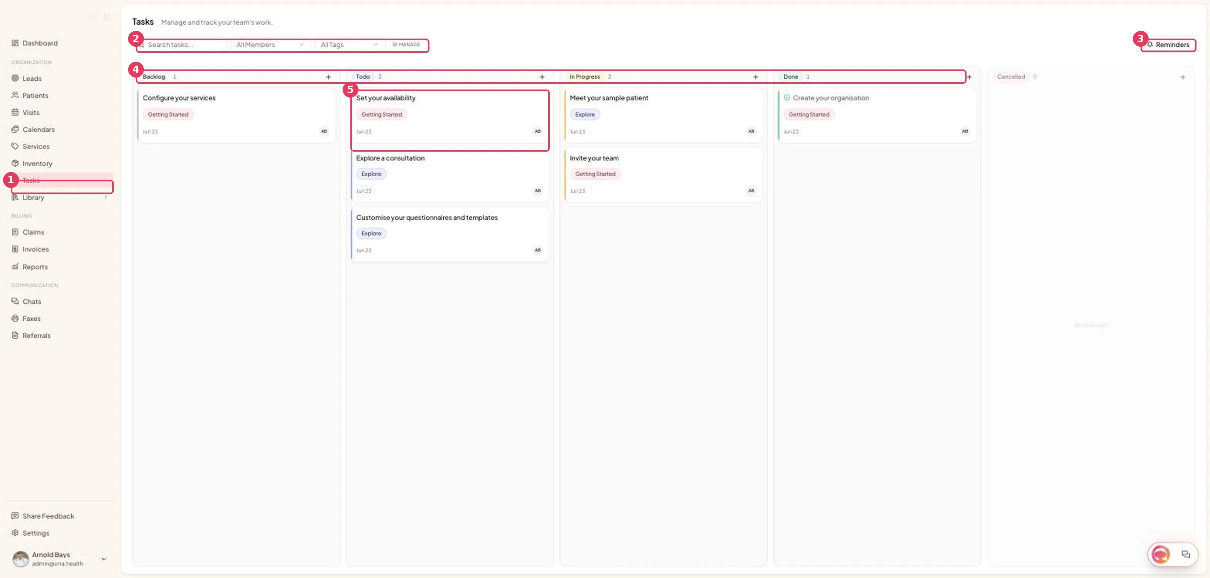Open Create your organisation task title
The image size is (1210, 578).
(830, 98)
